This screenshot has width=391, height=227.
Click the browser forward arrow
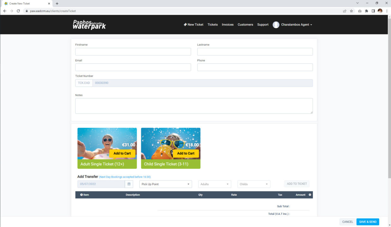pos(11,11)
